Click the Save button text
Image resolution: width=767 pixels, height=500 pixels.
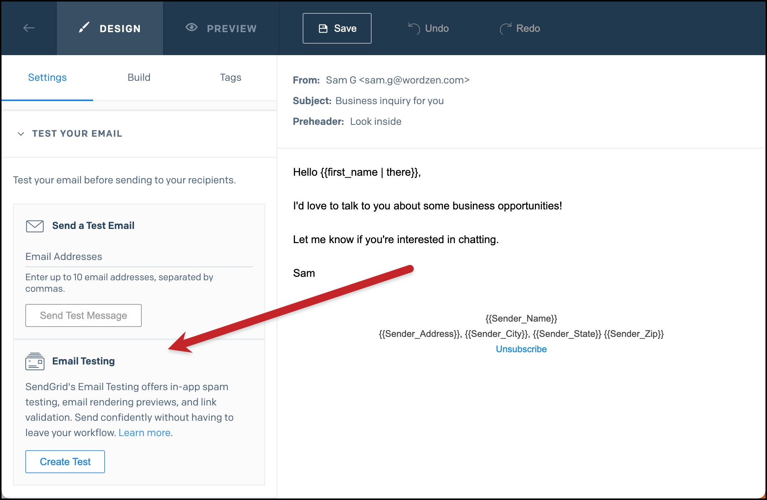click(345, 28)
